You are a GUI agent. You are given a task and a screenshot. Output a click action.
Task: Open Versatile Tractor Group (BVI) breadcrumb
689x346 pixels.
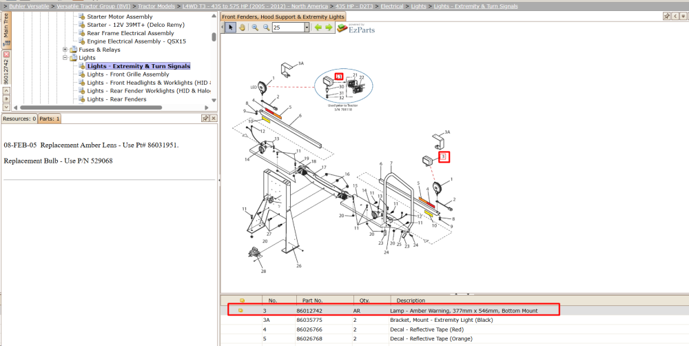pos(94,6)
